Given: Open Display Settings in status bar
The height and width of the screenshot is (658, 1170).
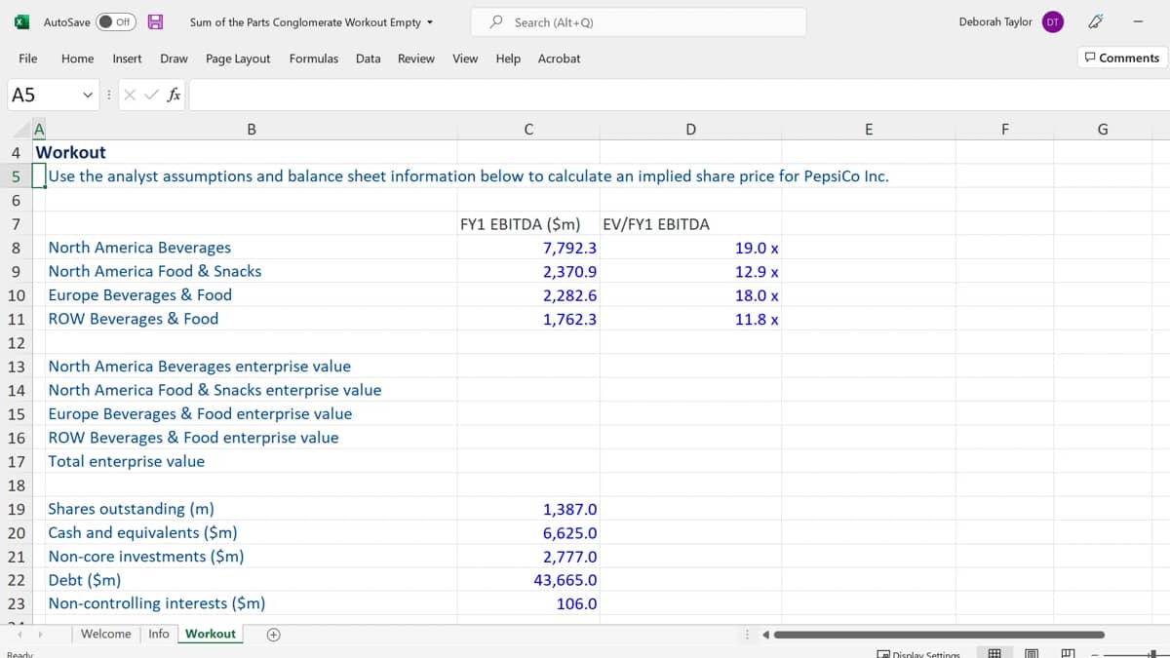Looking at the screenshot, I should point(918,655).
